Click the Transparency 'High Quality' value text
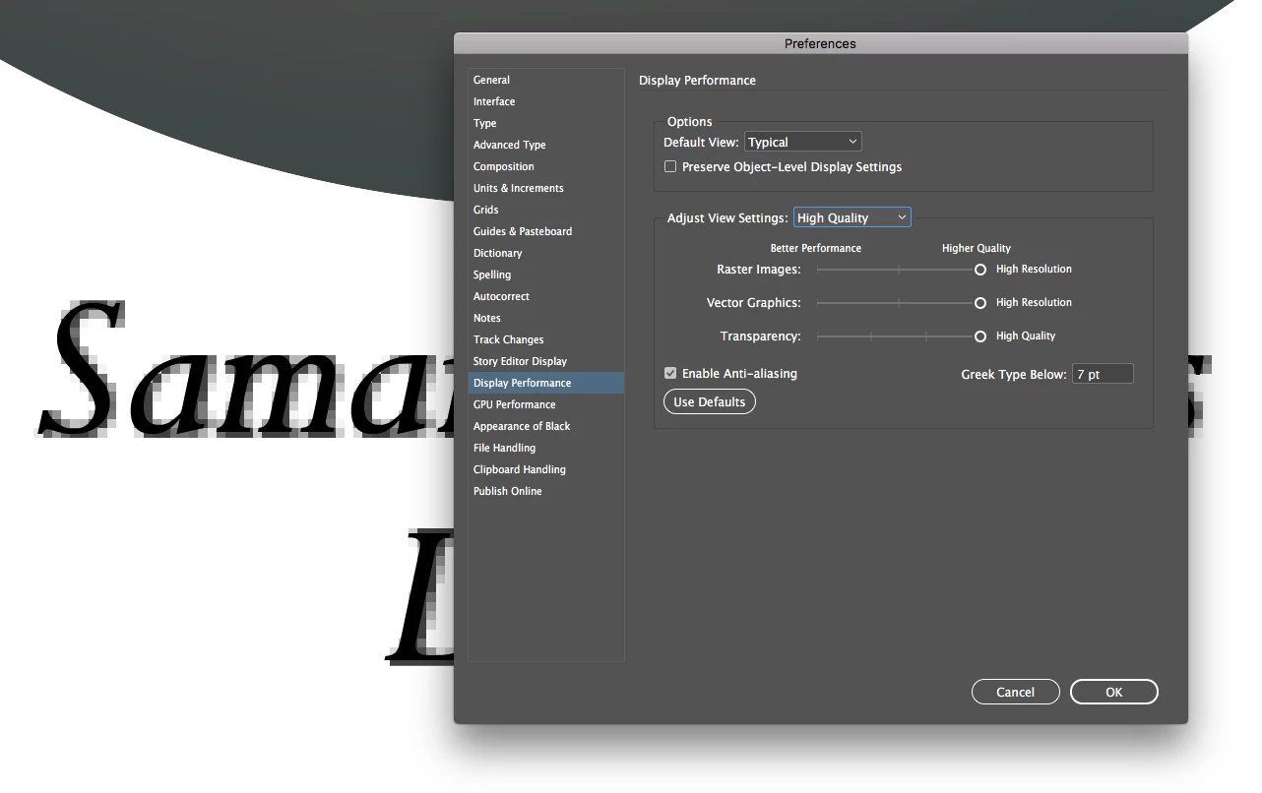Screen dimensions: 1262x793 point(1026,335)
